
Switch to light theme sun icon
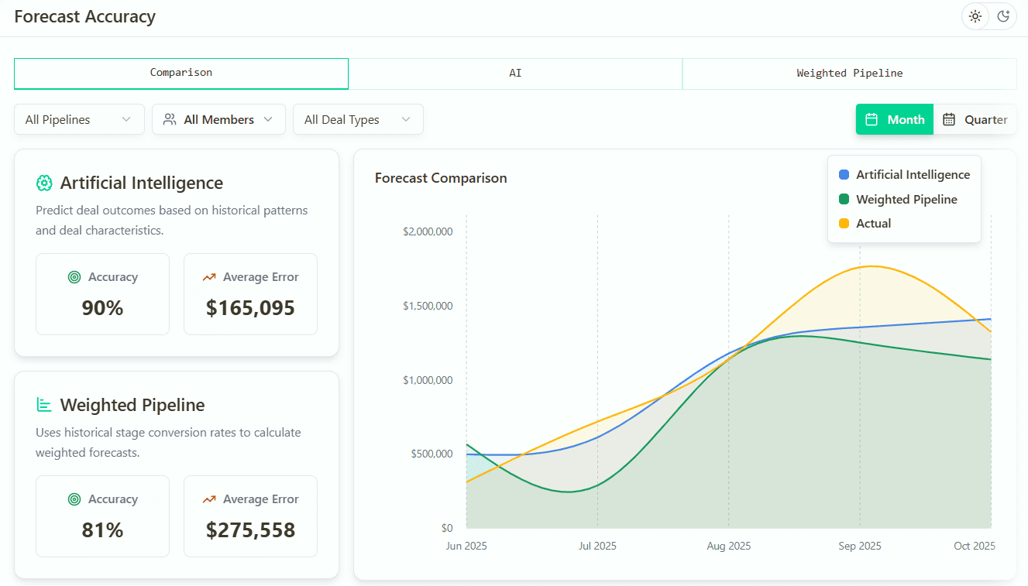click(x=975, y=16)
